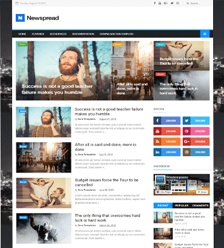The height and width of the screenshot is (248, 224).
Task: Click Share in Facebook widget
Action: pos(202,192)
